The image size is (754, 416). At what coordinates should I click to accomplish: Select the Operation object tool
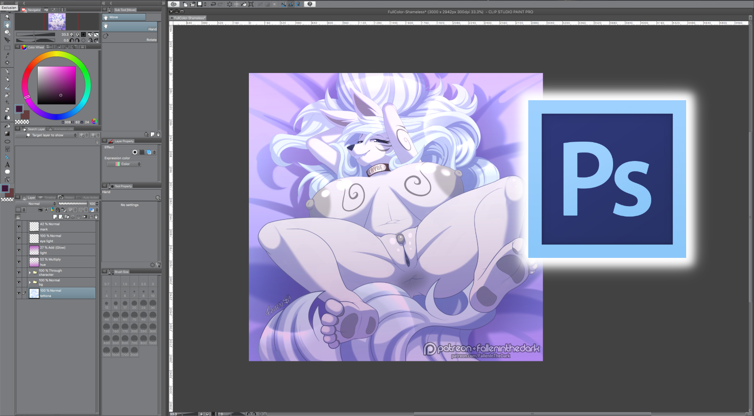[x=7, y=32]
